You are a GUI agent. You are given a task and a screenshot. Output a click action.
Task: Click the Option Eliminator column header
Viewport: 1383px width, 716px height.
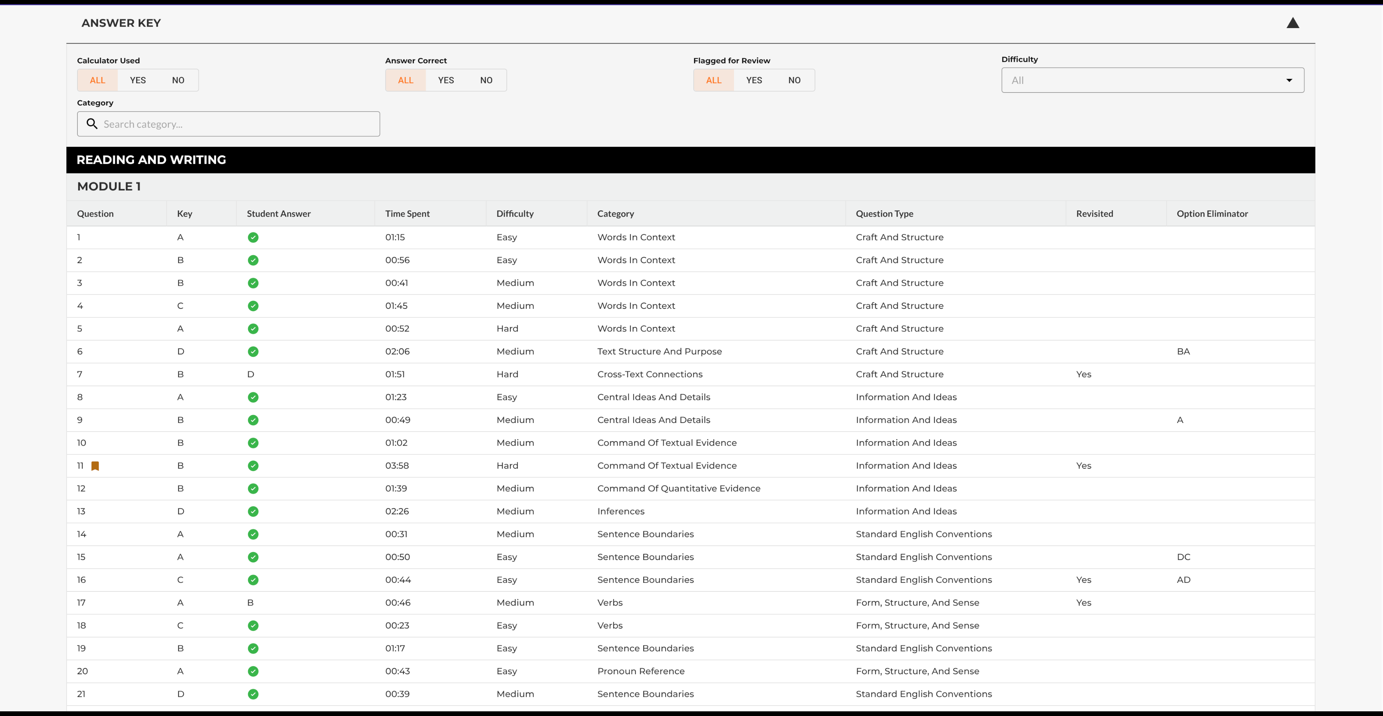click(1212, 213)
